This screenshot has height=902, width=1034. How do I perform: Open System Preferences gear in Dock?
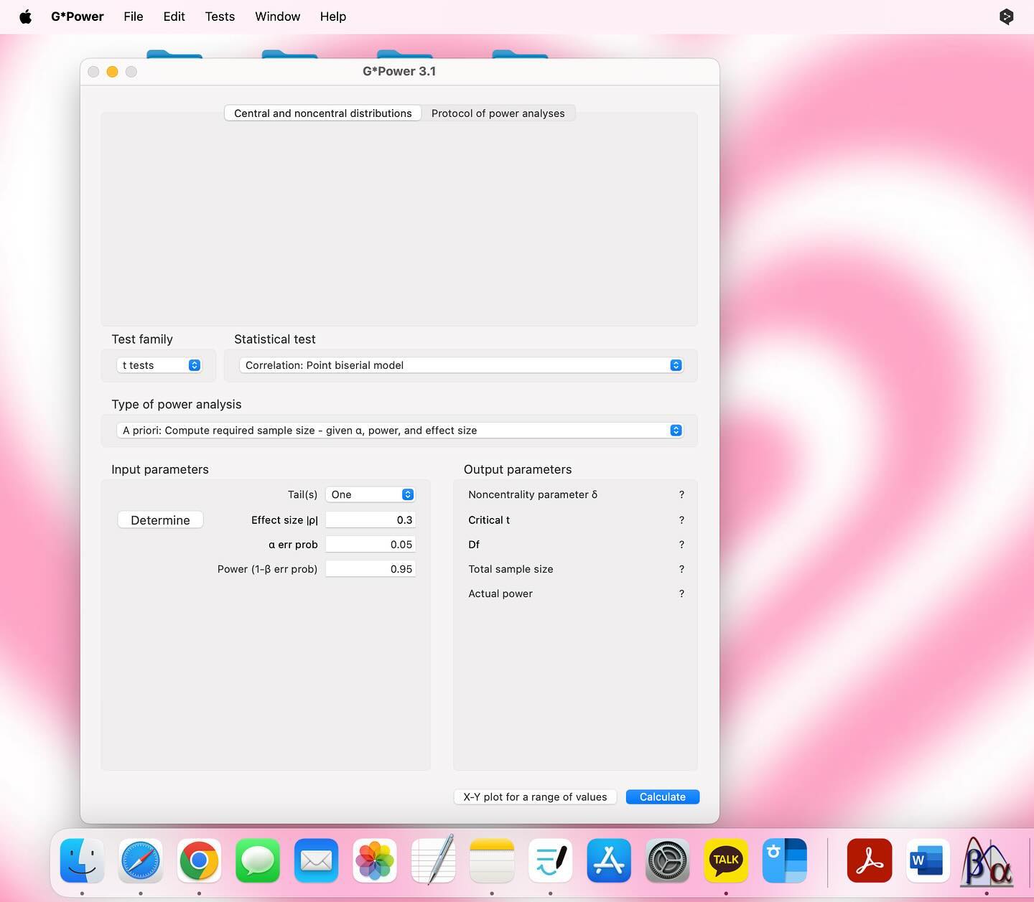tap(668, 860)
